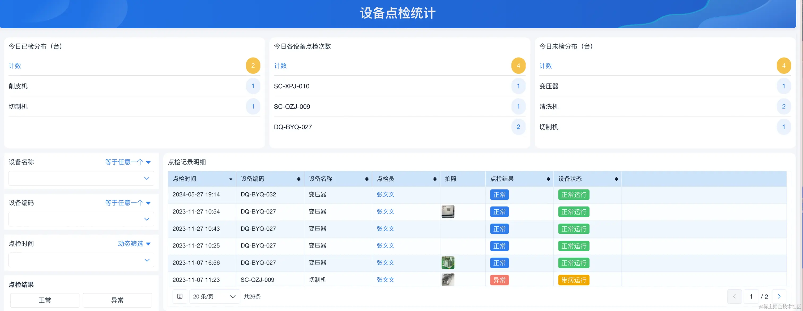The width and height of the screenshot is (803, 311).
Task: Click the 带病运行 orange status tag
Action: tap(573, 280)
